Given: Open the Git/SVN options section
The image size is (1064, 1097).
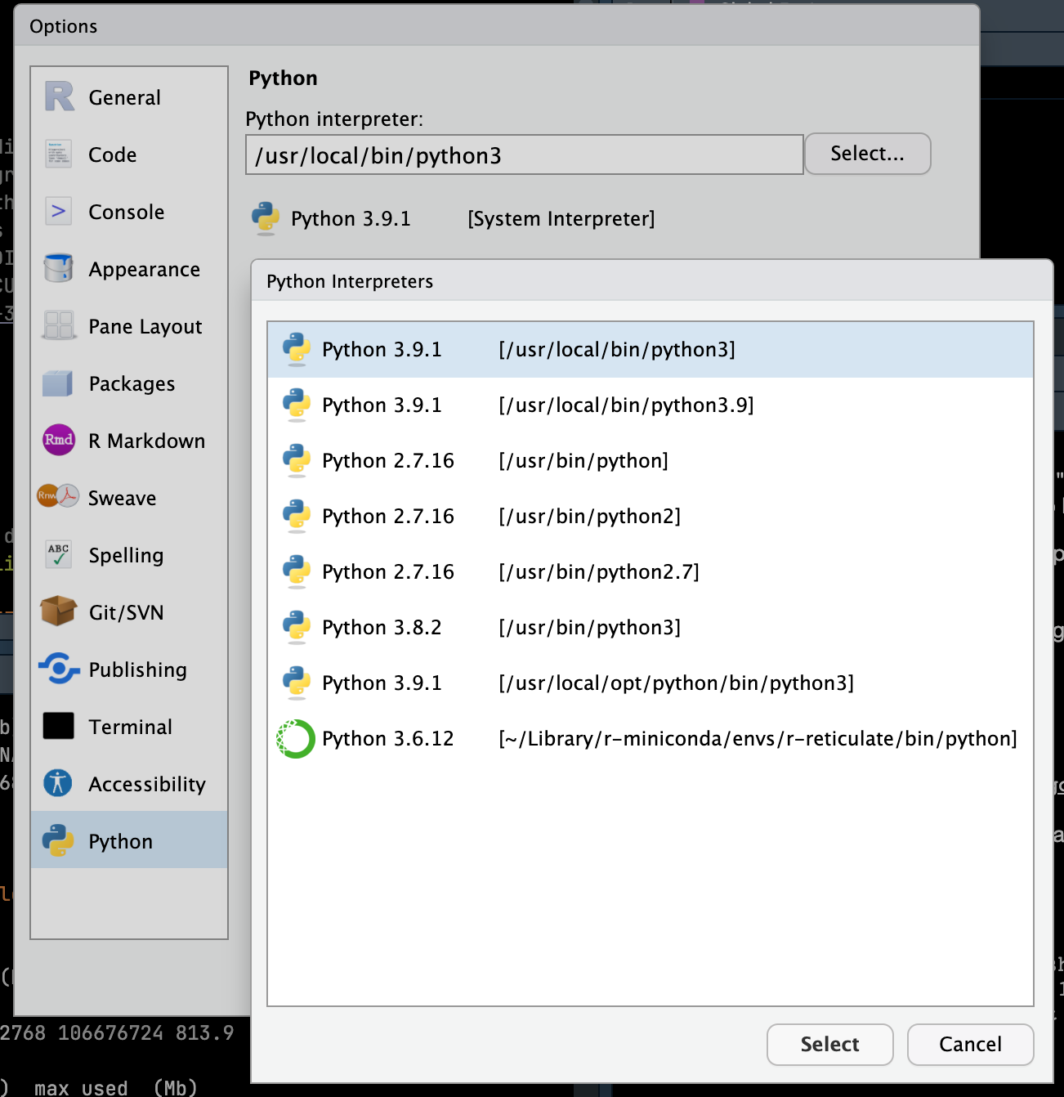Looking at the screenshot, I should pyautogui.click(x=125, y=612).
